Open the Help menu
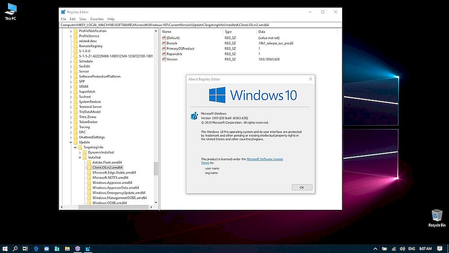 click(x=111, y=19)
